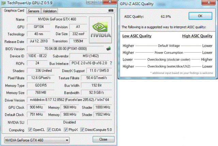Click the Bus Width field showing 192 Bit

(x=96, y=85)
